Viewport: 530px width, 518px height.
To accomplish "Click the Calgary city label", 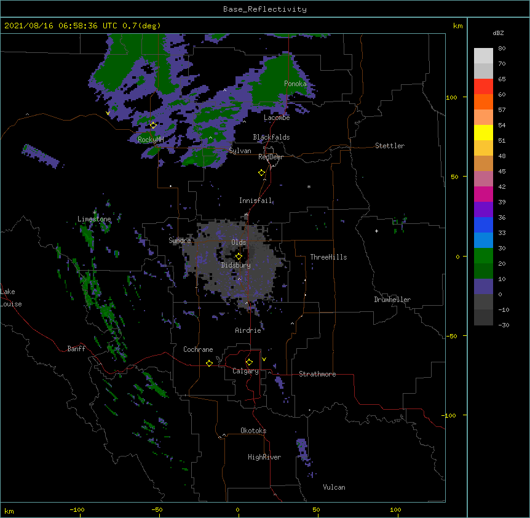I will coord(245,371).
